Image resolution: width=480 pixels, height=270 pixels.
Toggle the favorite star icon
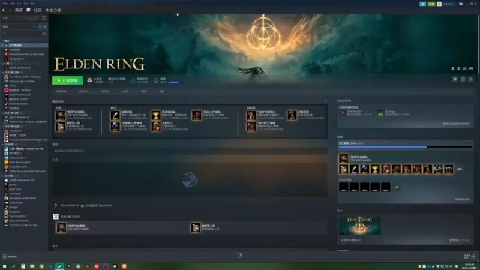(471, 79)
